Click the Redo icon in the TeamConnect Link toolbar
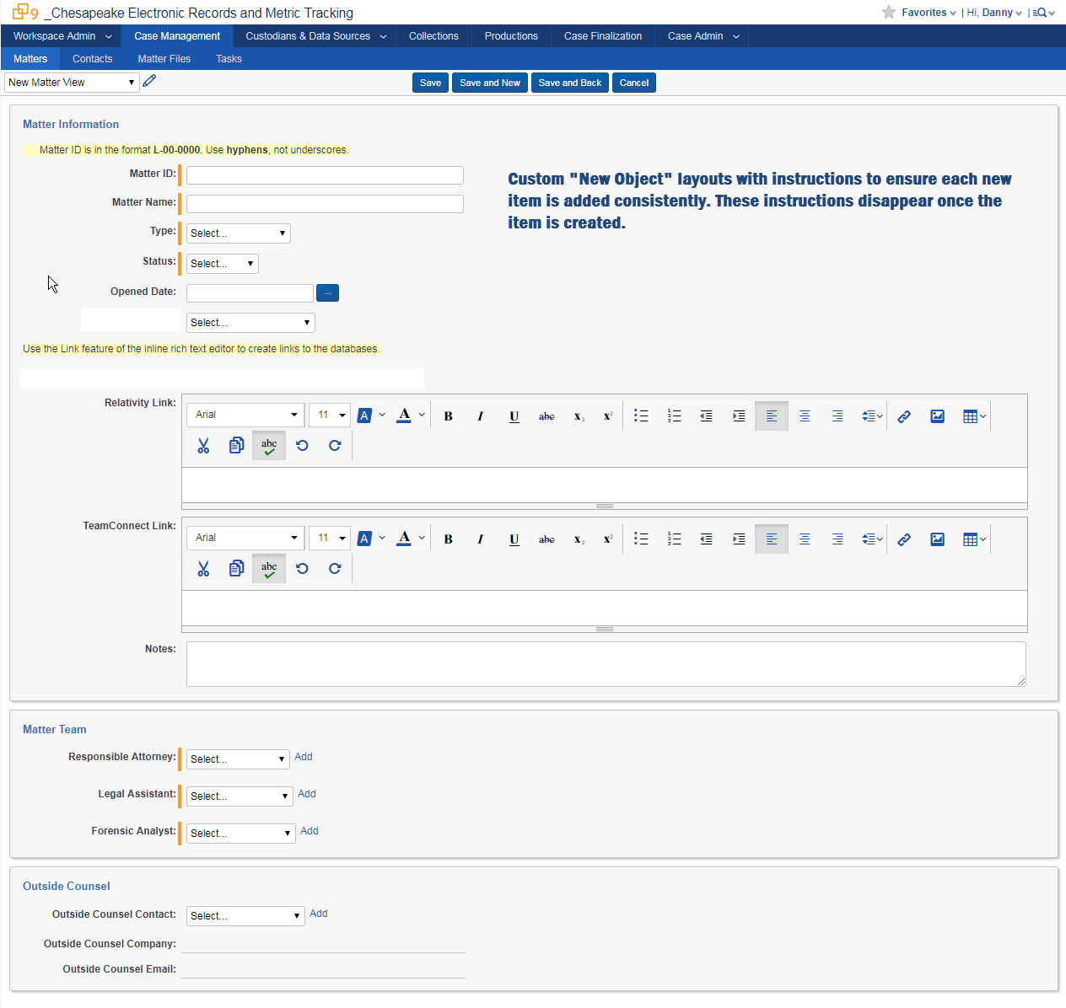The image size is (1066, 1008). 334,568
